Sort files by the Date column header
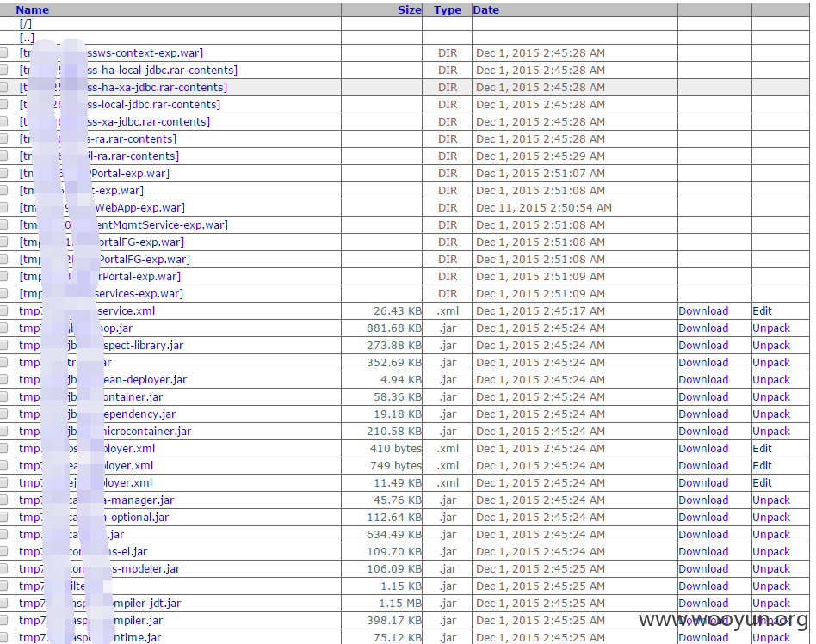The image size is (816, 644). (486, 9)
